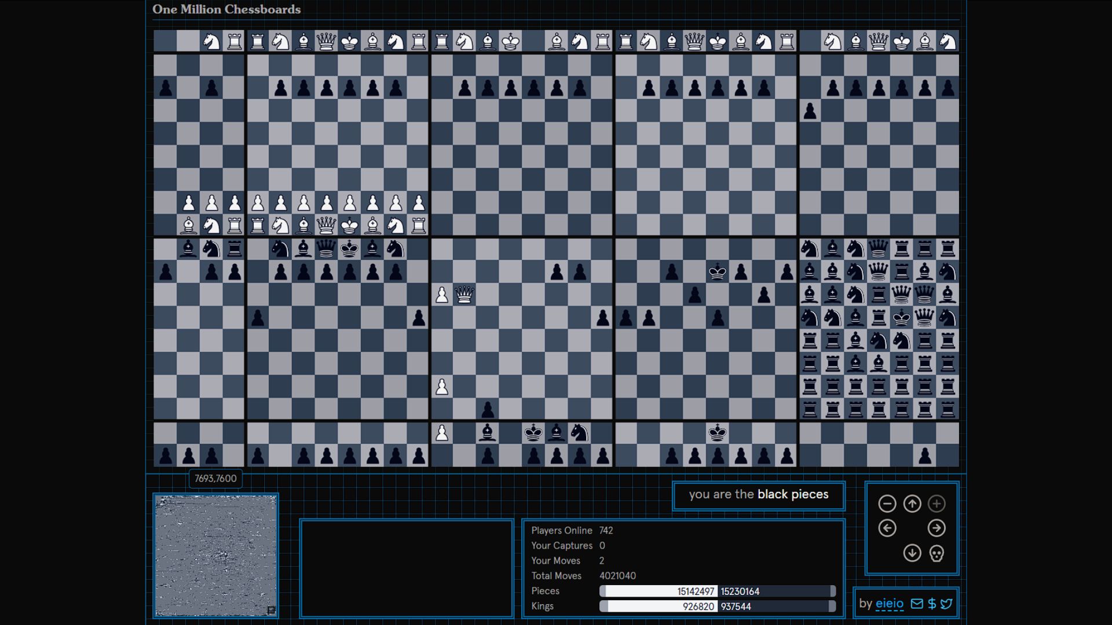Pan the board view left
Viewport: 1112px width, 625px height.
coord(887,528)
